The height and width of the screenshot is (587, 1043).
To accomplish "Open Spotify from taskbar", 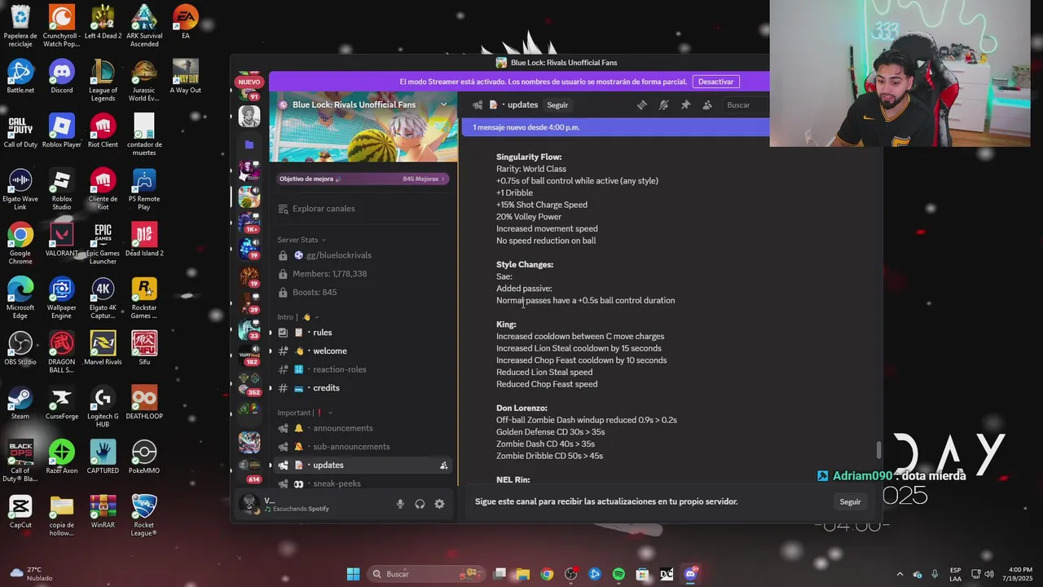I will pos(618,574).
